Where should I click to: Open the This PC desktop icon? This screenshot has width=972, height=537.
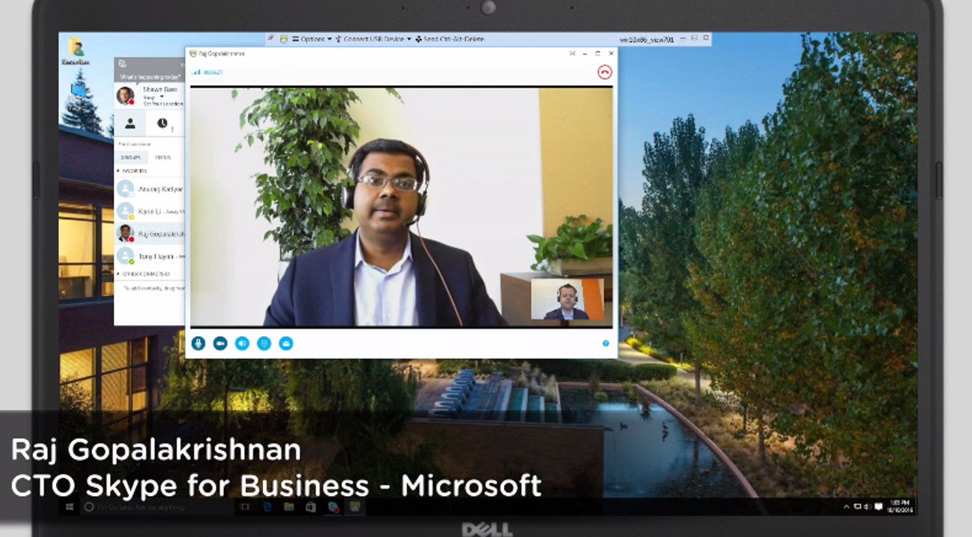point(78,89)
